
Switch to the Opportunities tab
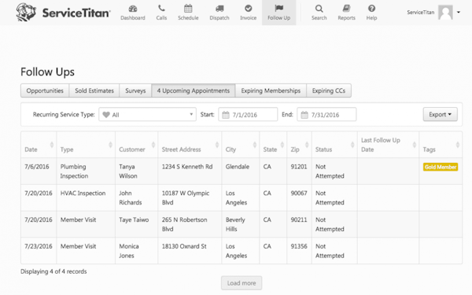tap(45, 90)
